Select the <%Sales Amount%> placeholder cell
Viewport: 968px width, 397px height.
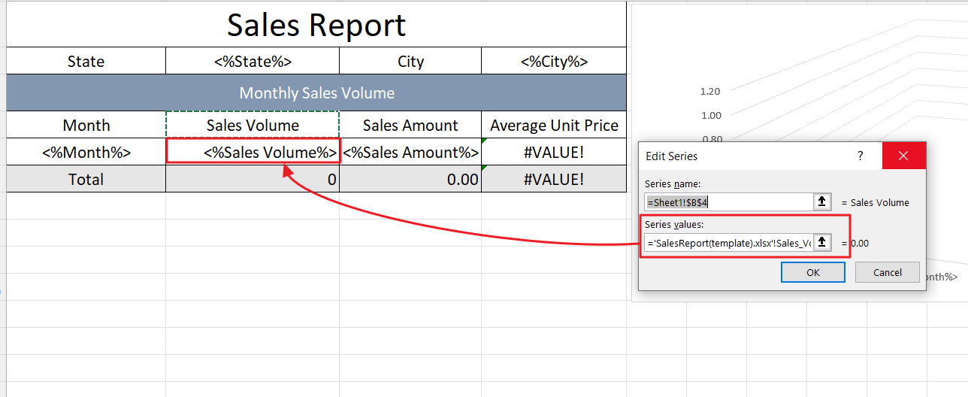pos(410,153)
